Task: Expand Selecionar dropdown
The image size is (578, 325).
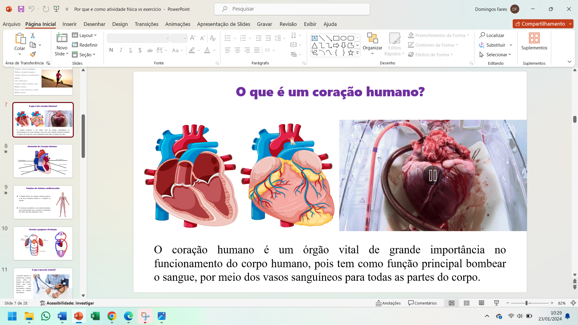Action: tap(510, 54)
